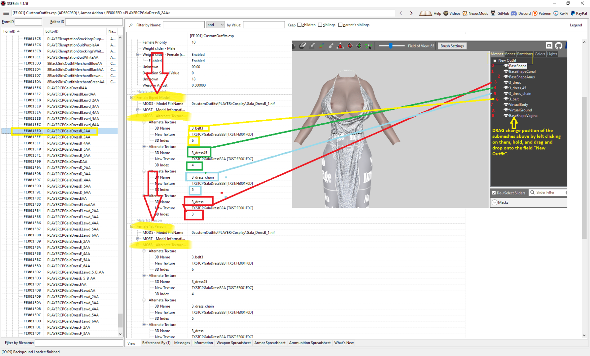Screen dimensions: 590x356
Task: Click the Brush Settings button
Action: pyautogui.click(x=452, y=46)
